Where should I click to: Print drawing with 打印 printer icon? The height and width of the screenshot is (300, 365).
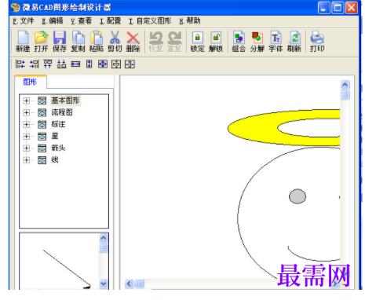pos(317,42)
